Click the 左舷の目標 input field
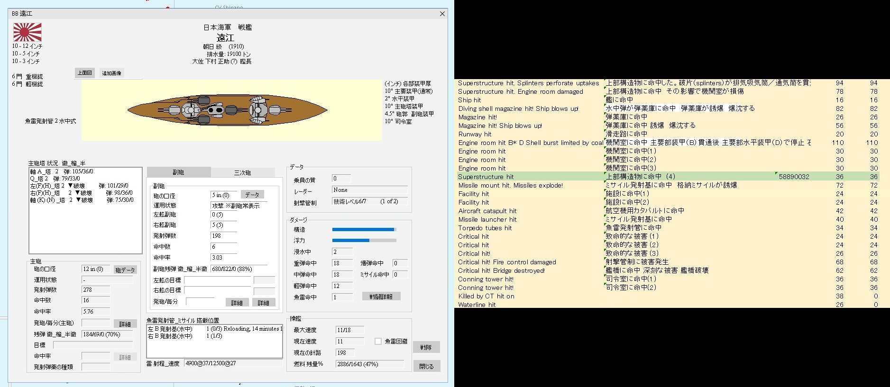Image resolution: width=890 pixels, height=387 pixels. coord(217,280)
